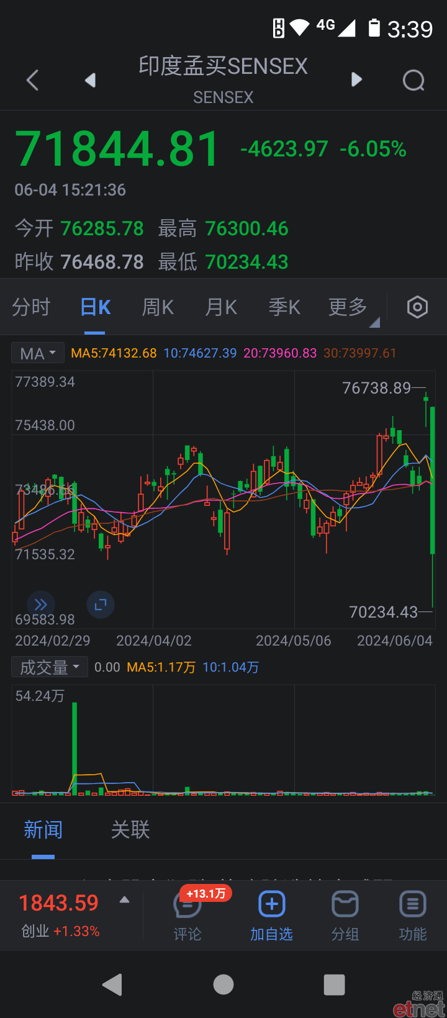The image size is (447, 1018).
Task: Tap the double-chevron chart scroll button
Action: coord(41,605)
